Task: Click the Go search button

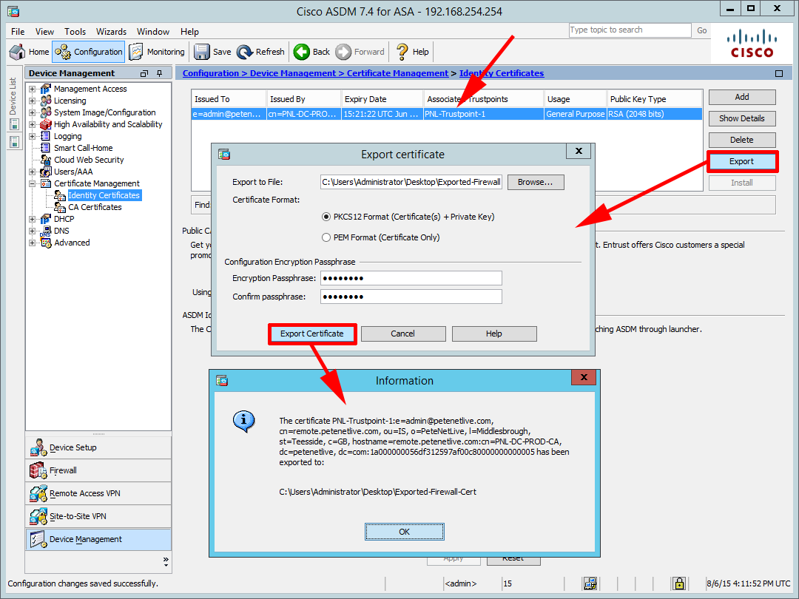Action: click(x=701, y=30)
